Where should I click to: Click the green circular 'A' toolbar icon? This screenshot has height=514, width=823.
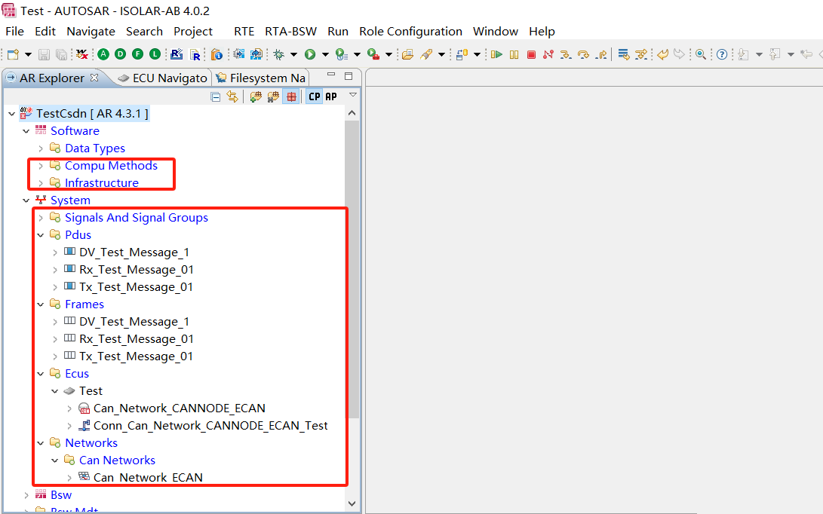[103, 54]
